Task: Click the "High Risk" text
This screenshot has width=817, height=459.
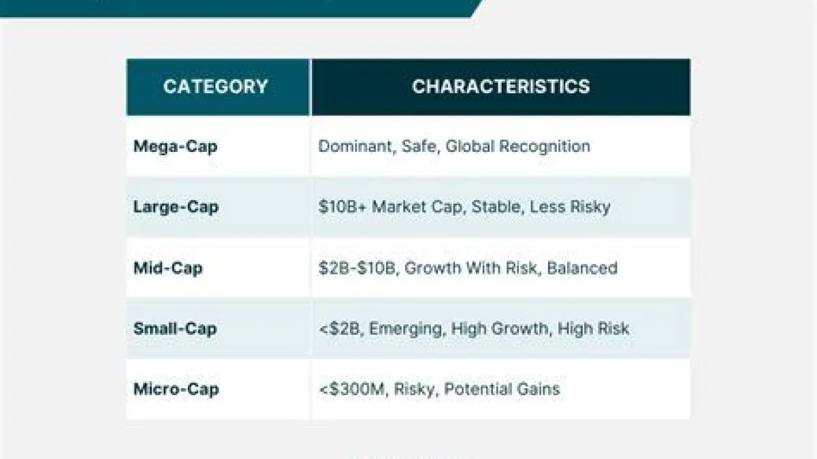Action: click(593, 328)
